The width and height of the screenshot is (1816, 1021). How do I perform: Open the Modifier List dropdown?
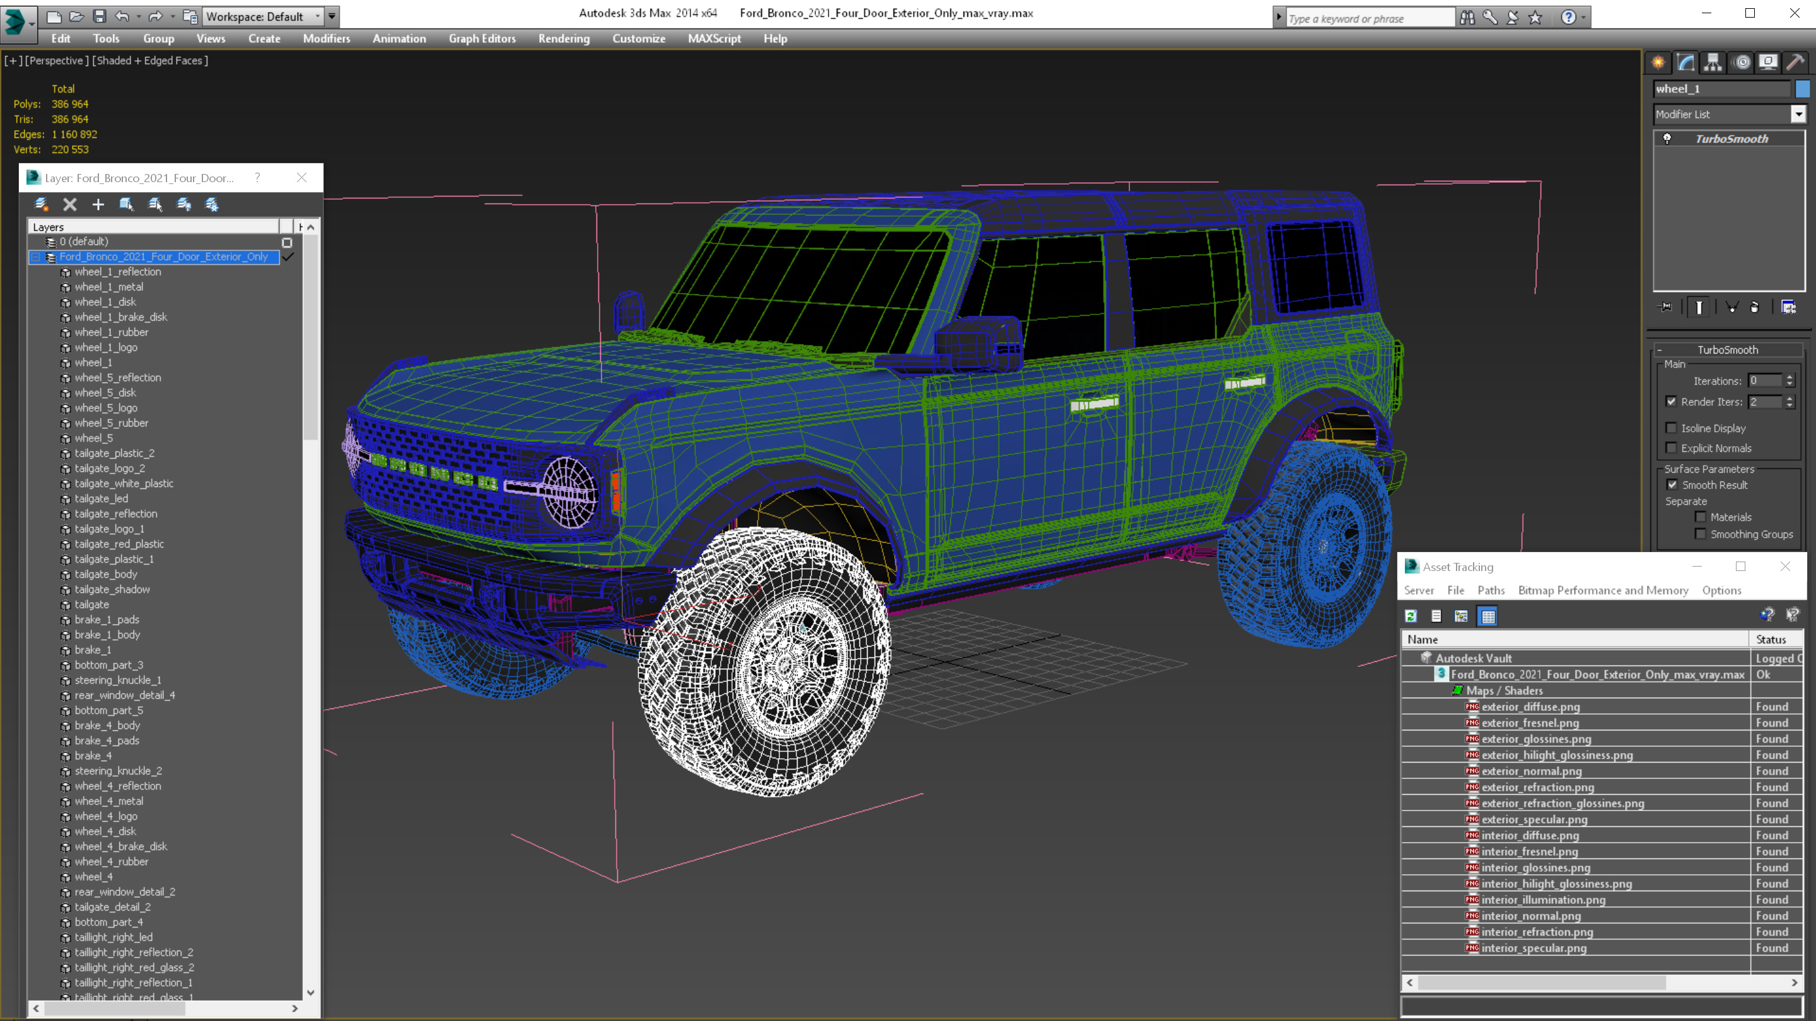pos(1798,114)
